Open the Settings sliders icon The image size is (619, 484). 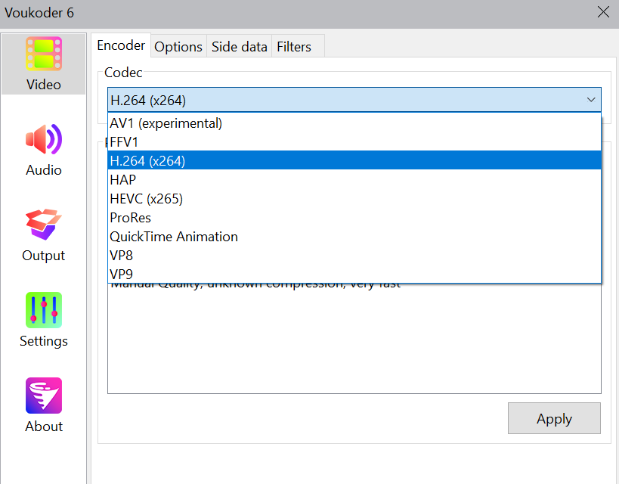(44, 311)
